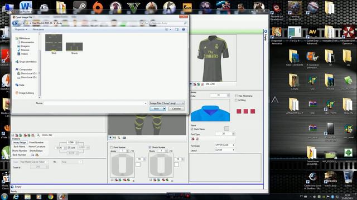357x200 pixels.
Task: Select the Back Name position option
Action: tap(20, 147)
